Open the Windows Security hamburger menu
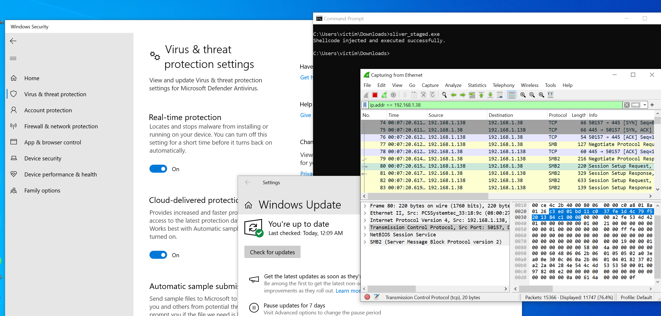This screenshot has height=316, width=661. (x=13, y=58)
